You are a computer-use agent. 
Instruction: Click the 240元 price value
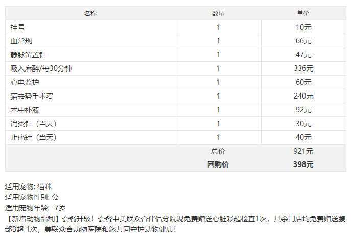click(303, 96)
